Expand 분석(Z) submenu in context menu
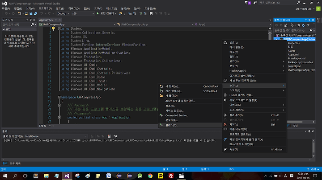 click(254, 66)
